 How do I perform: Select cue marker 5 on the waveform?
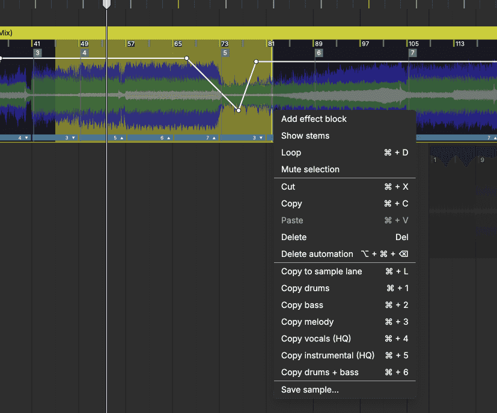tap(225, 53)
